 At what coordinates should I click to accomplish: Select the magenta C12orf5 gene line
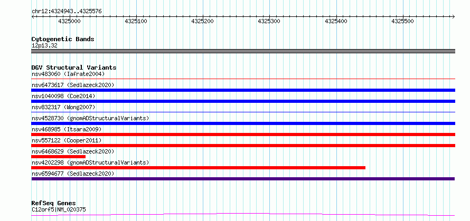tap(243, 215)
